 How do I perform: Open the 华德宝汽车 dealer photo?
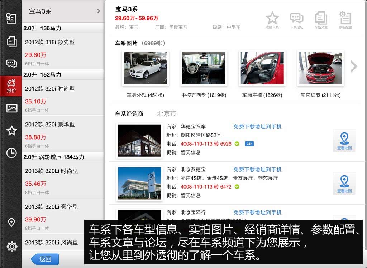tap(139, 140)
